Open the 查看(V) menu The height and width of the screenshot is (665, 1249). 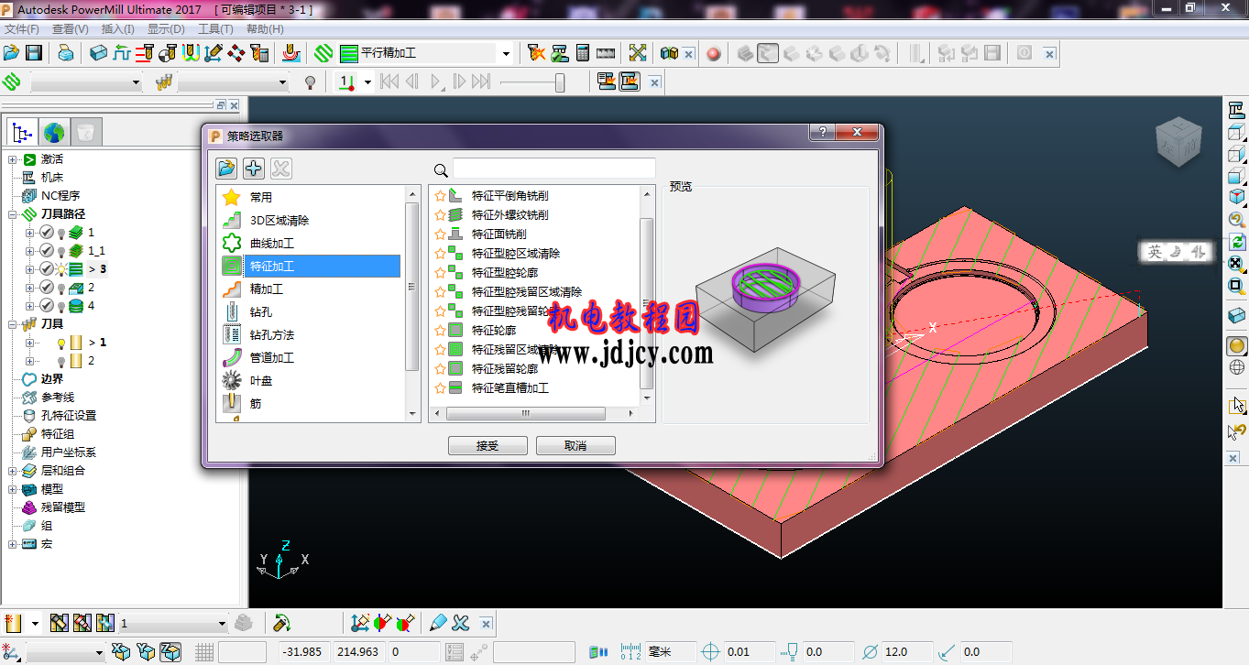tap(71, 29)
